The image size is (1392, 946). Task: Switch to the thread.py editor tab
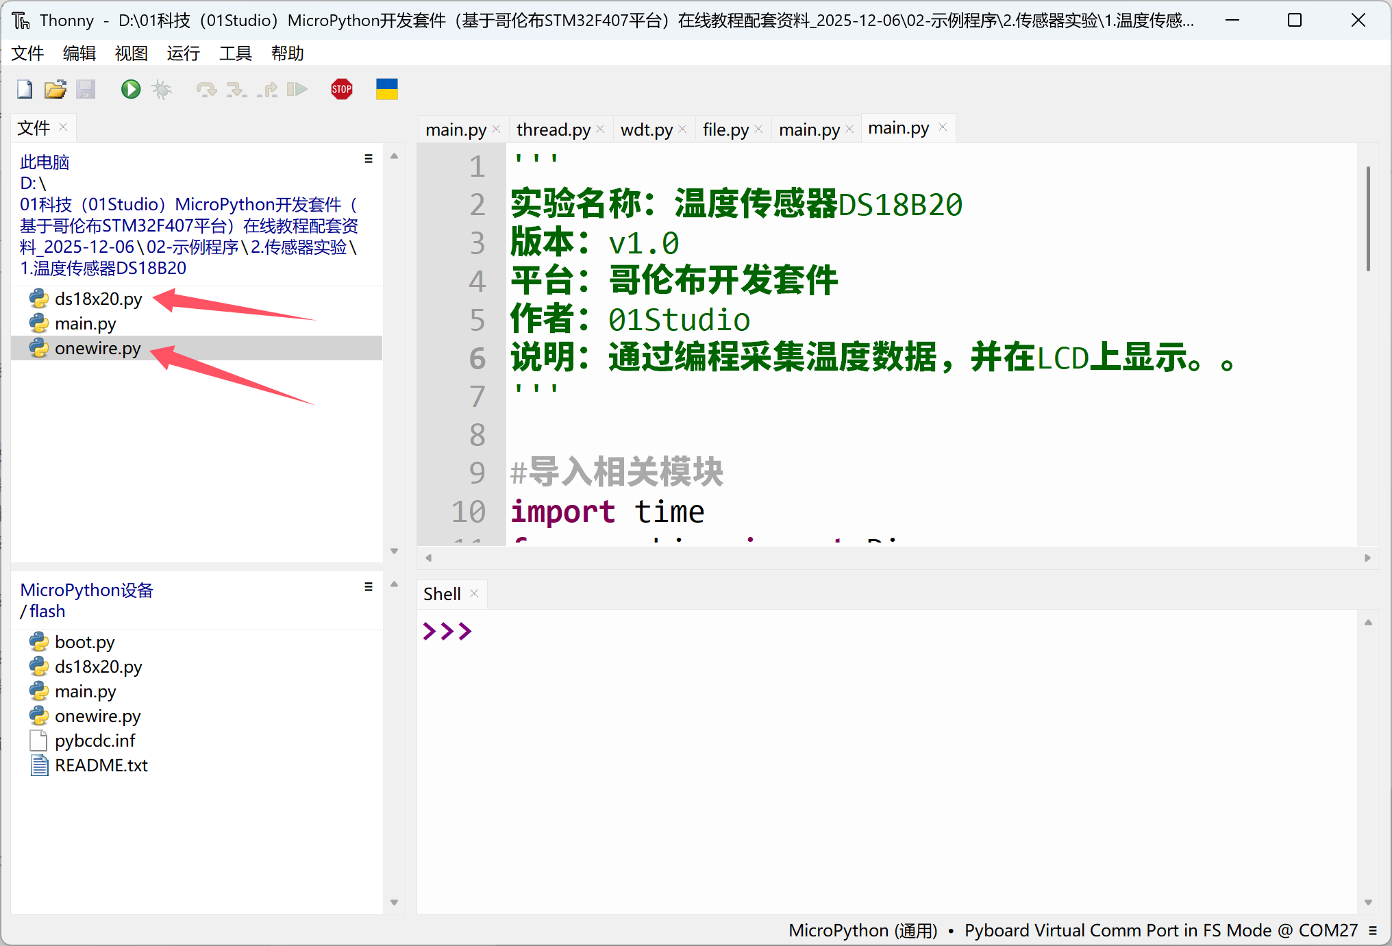pos(553,129)
